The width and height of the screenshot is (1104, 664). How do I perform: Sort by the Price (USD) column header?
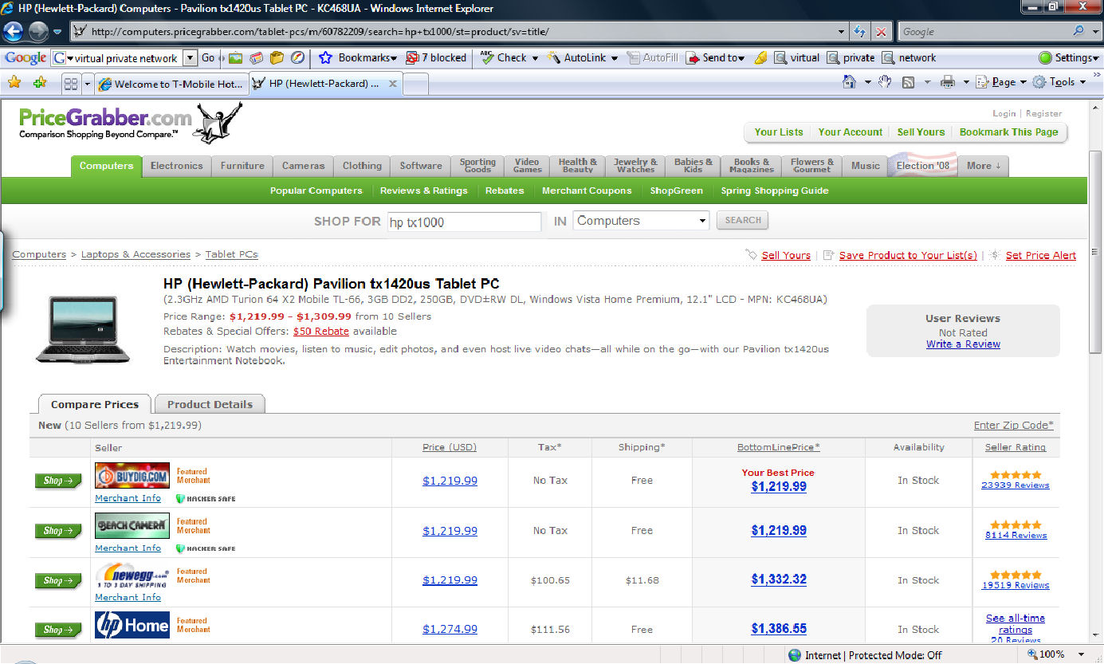pyautogui.click(x=450, y=447)
